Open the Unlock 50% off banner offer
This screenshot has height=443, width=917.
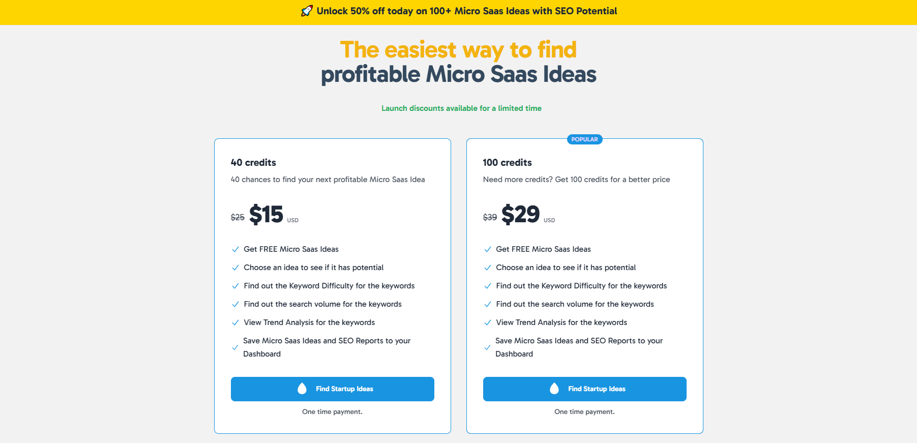pyautogui.click(x=458, y=11)
